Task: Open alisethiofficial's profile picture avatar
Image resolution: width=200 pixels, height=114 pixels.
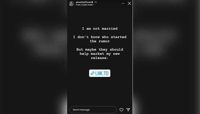Action: (71, 3)
